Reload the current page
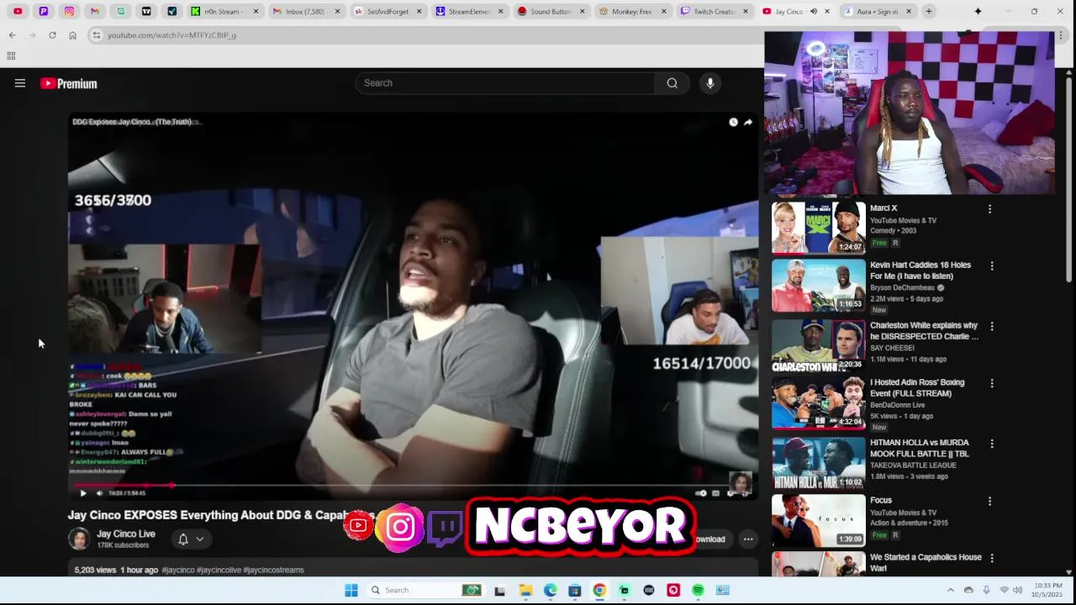 [x=52, y=35]
